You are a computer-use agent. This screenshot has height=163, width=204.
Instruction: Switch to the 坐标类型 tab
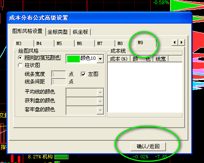(58, 32)
